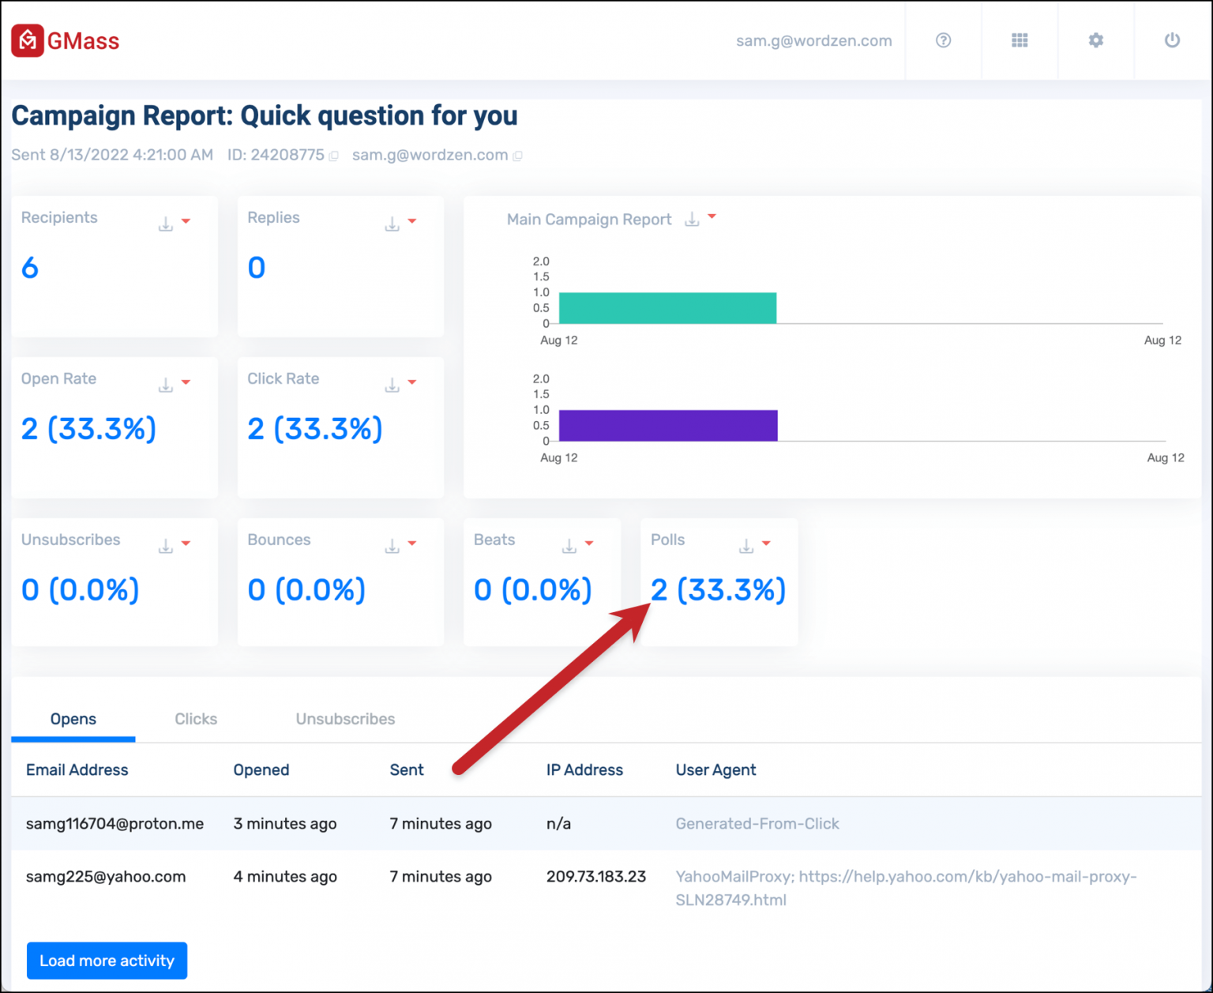
Task: Select the Unsubscribes activity tab
Action: pos(345,719)
